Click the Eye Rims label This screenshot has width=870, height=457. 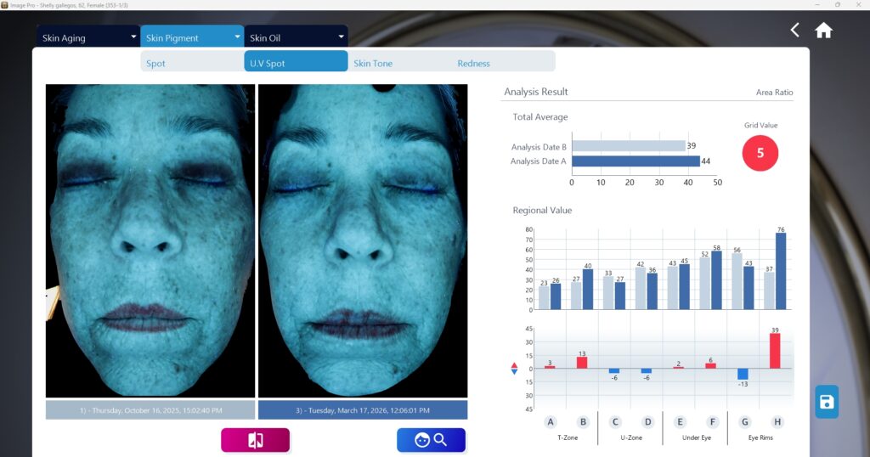click(760, 437)
